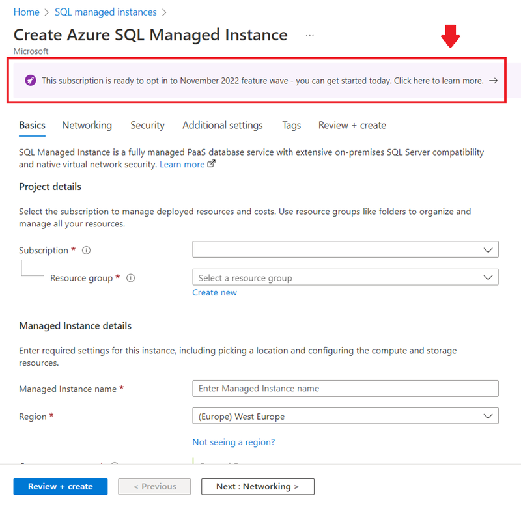The width and height of the screenshot is (521, 507).
Task: Click the Resource group info icon
Action: pyautogui.click(x=131, y=278)
